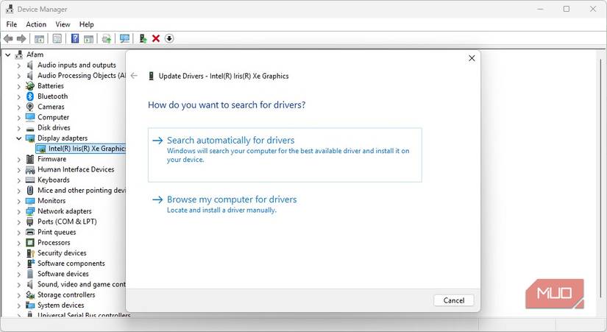Click the Update device driver toolbar icon
Image resolution: width=607 pixels, height=332 pixels.
tap(143, 38)
